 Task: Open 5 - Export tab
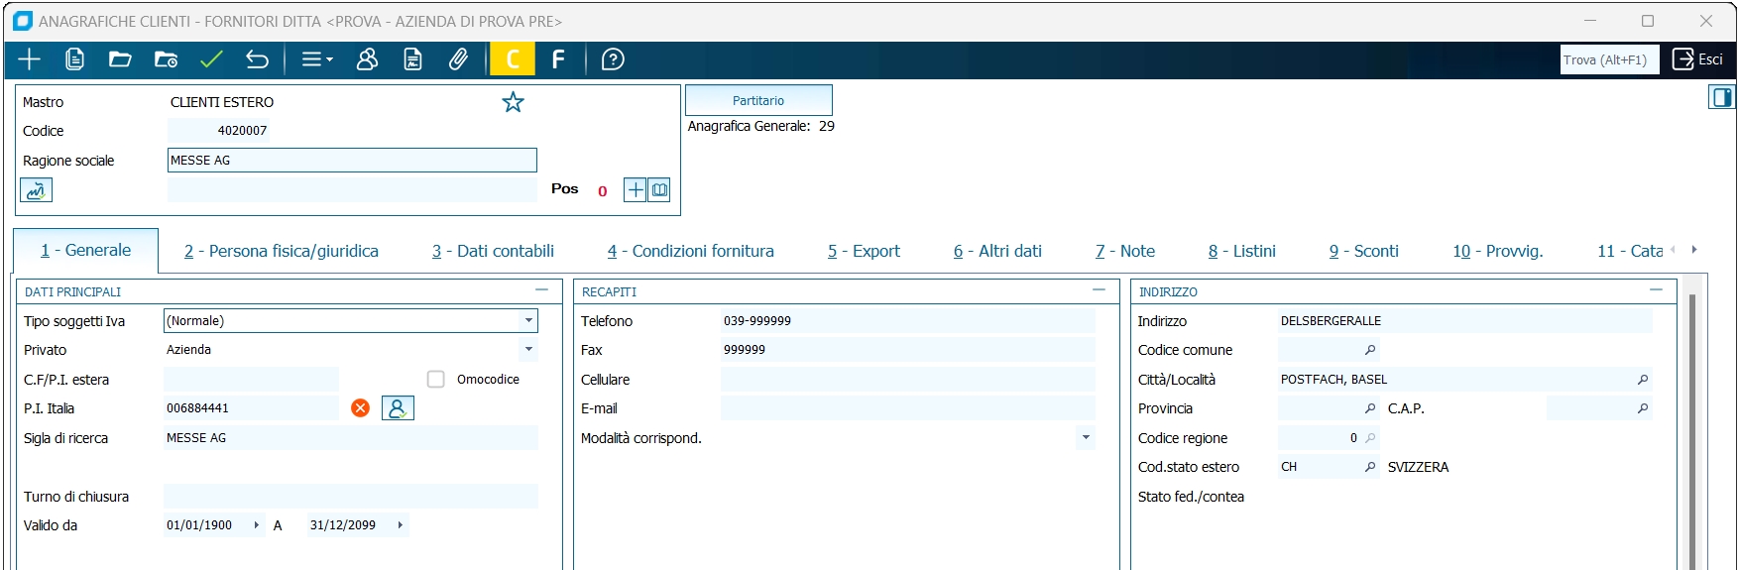[x=864, y=252]
